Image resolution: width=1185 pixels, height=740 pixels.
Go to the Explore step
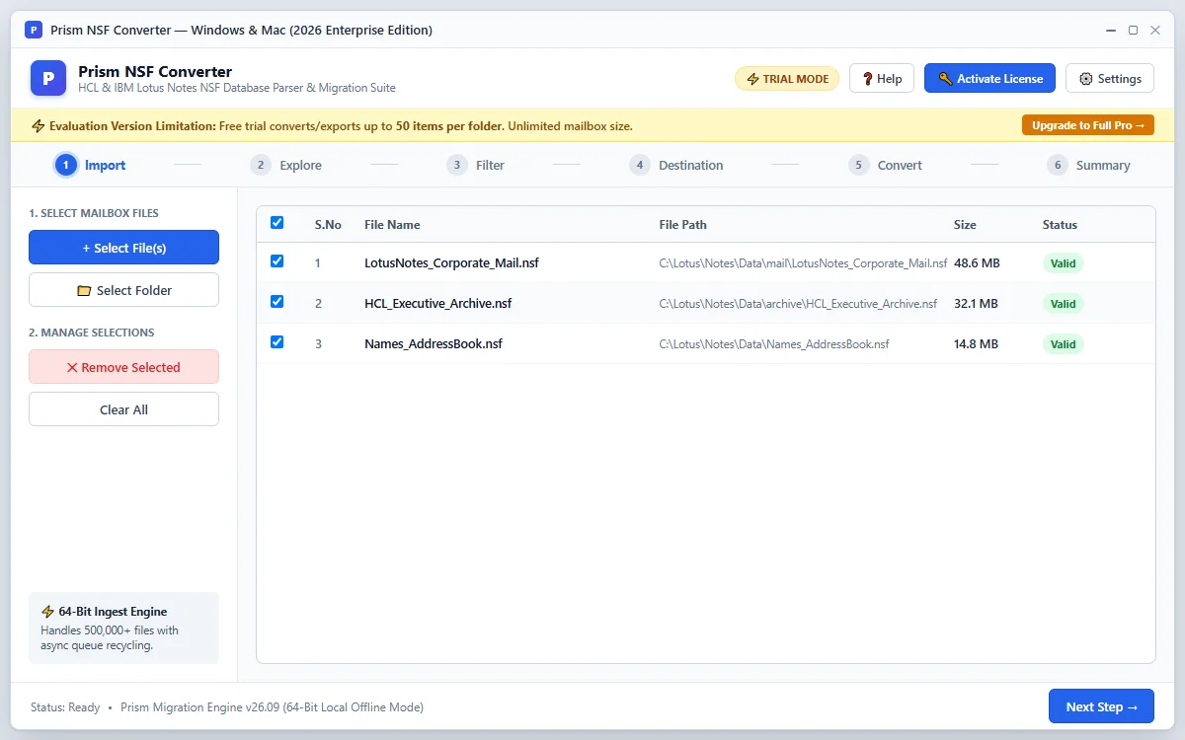(300, 166)
